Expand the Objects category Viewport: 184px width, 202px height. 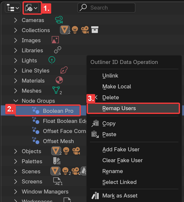point(16,151)
